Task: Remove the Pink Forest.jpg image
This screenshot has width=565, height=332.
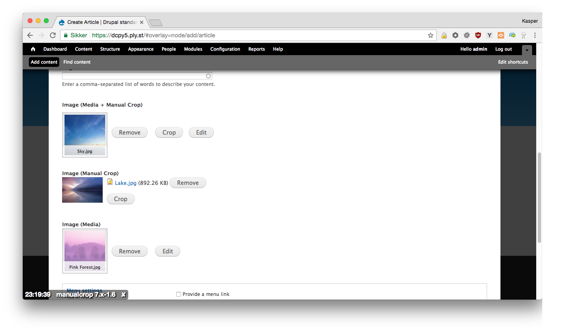Action: [x=129, y=251]
